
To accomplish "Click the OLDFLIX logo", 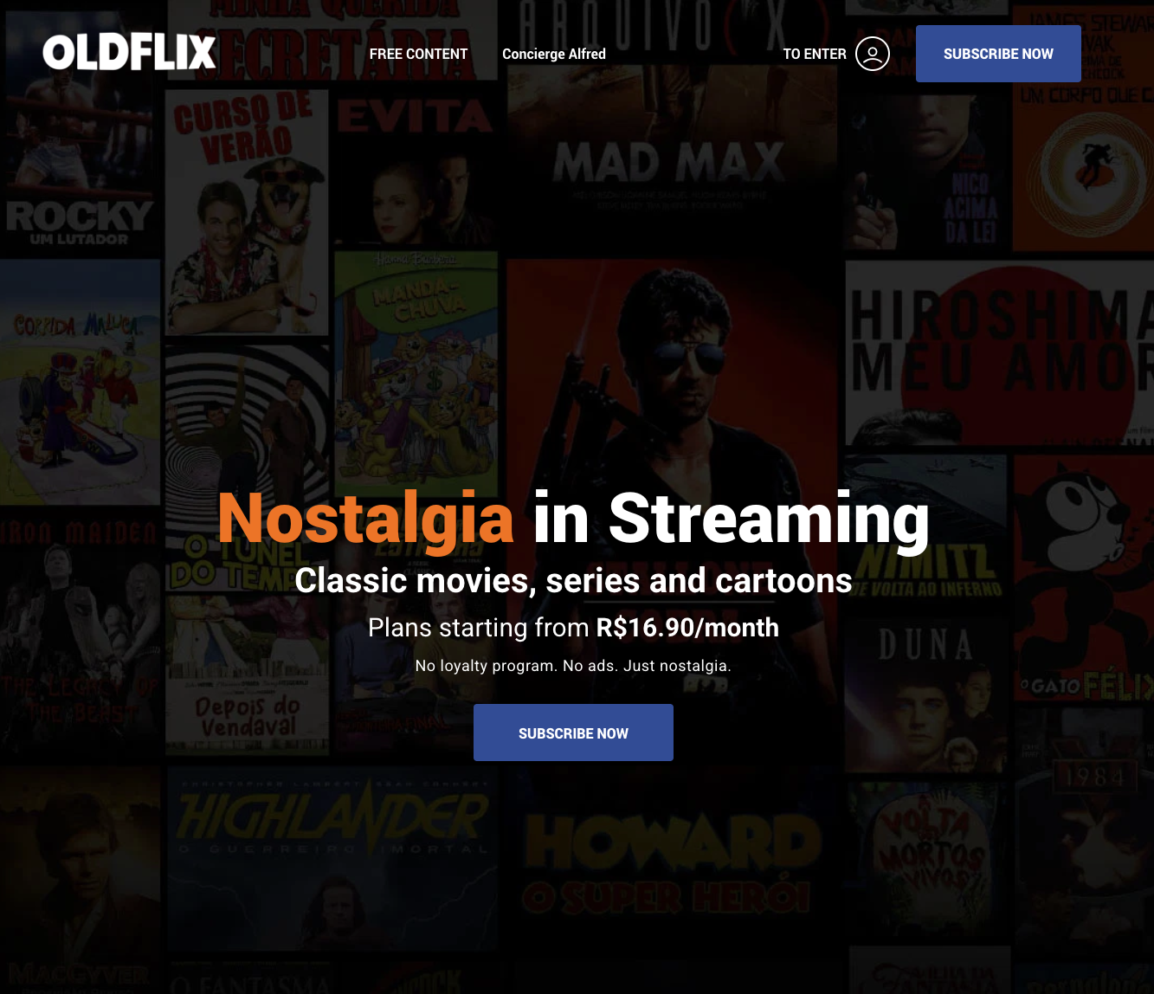I will (128, 51).
